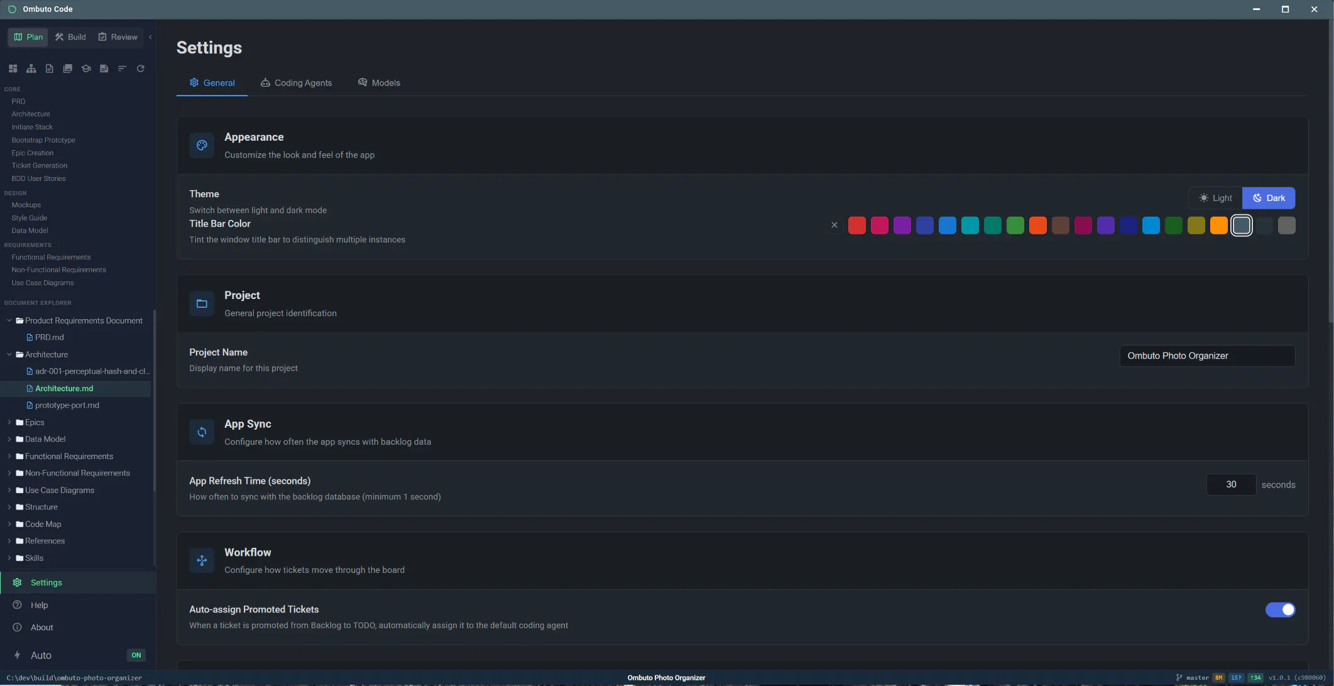The height and width of the screenshot is (686, 1334).
Task: Switch to the Build tab
Action: 70,37
